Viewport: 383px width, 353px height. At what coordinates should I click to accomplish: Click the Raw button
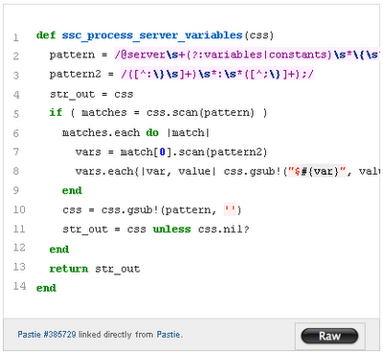coord(329,336)
